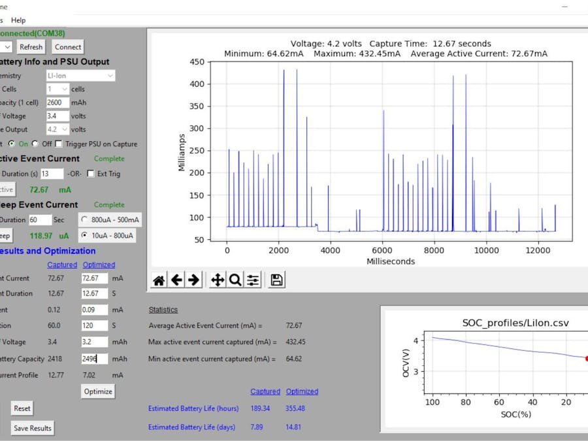This screenshot has width=588, height=441.
Task: Activate the pan axes tool
Action: click(218, 280)
